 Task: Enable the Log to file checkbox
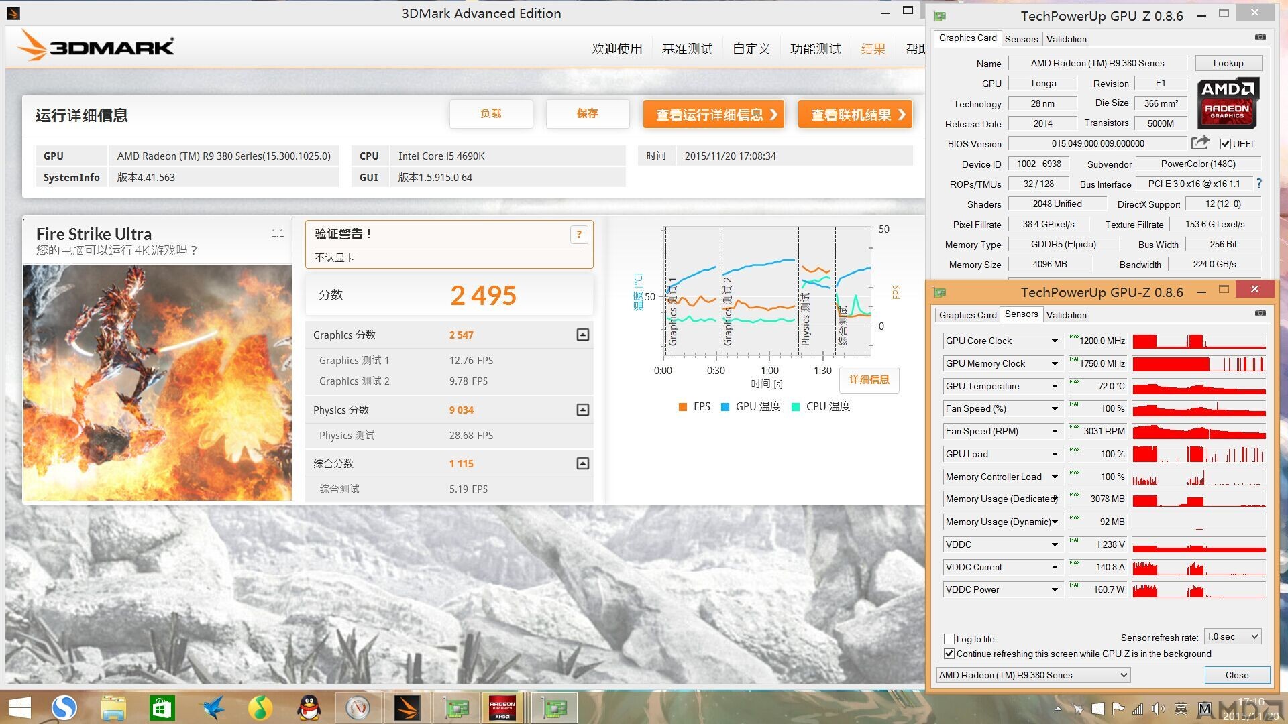[x=949, y=639]
